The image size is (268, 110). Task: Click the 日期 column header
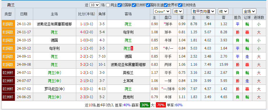click(24, 14)
